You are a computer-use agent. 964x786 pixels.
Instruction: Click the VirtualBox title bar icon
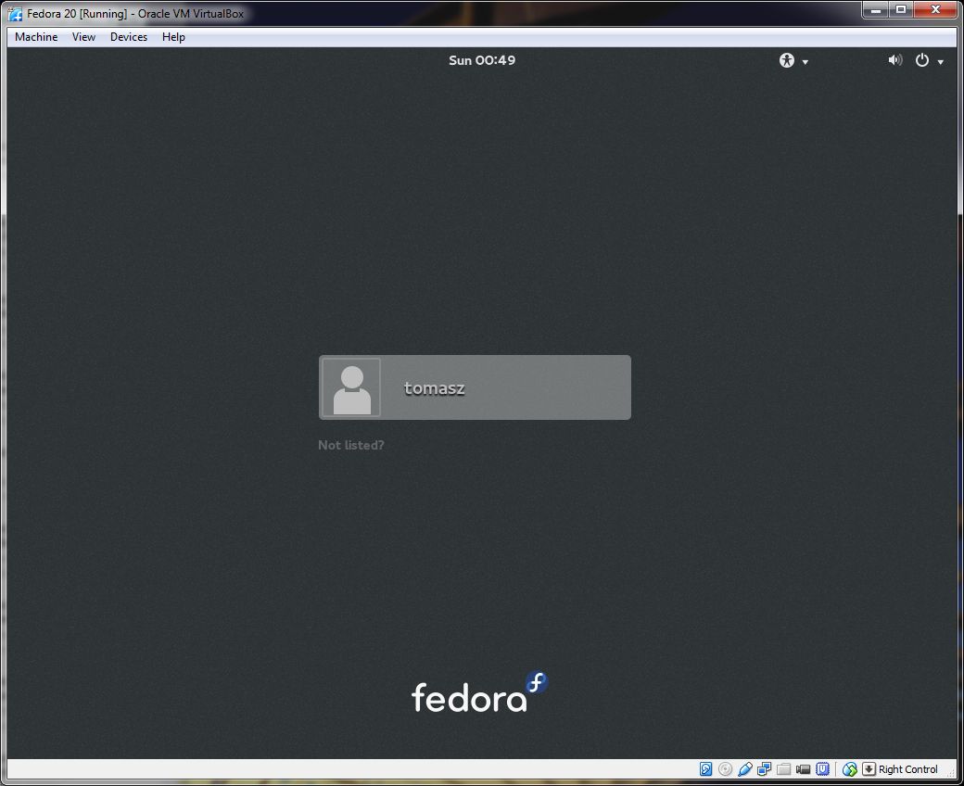coord(16,14)
